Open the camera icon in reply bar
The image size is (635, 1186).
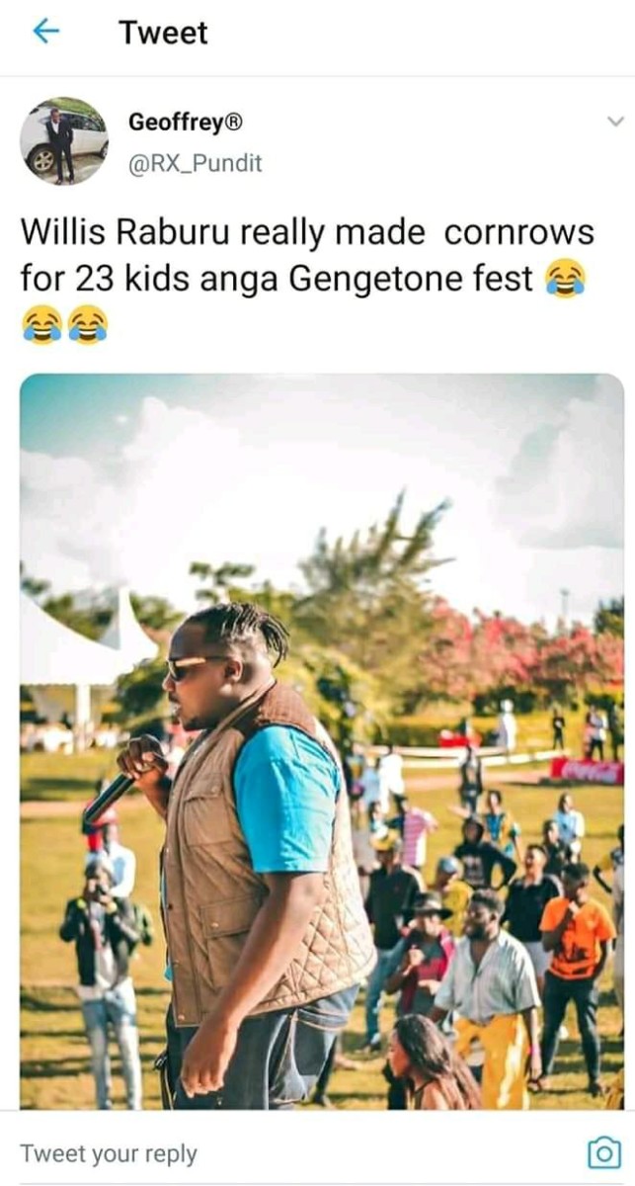click(x=602, y=1152)
